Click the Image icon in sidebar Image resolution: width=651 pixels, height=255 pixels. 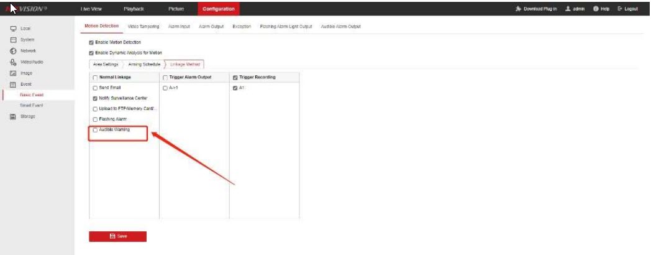(12, 73)
